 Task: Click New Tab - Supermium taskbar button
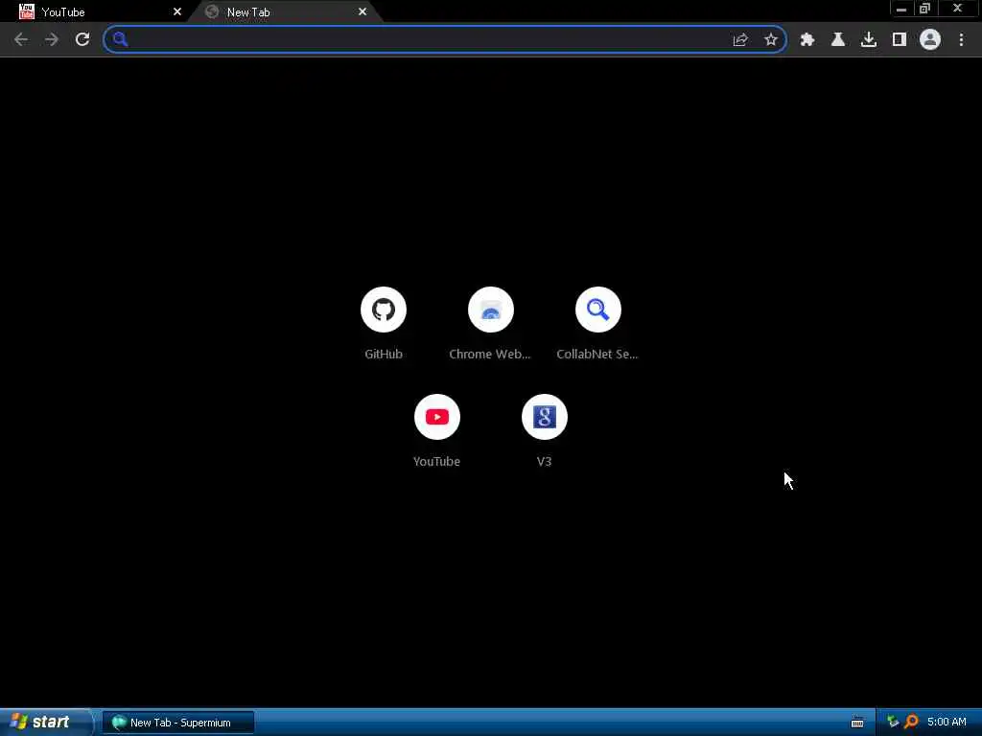[177, 723]
